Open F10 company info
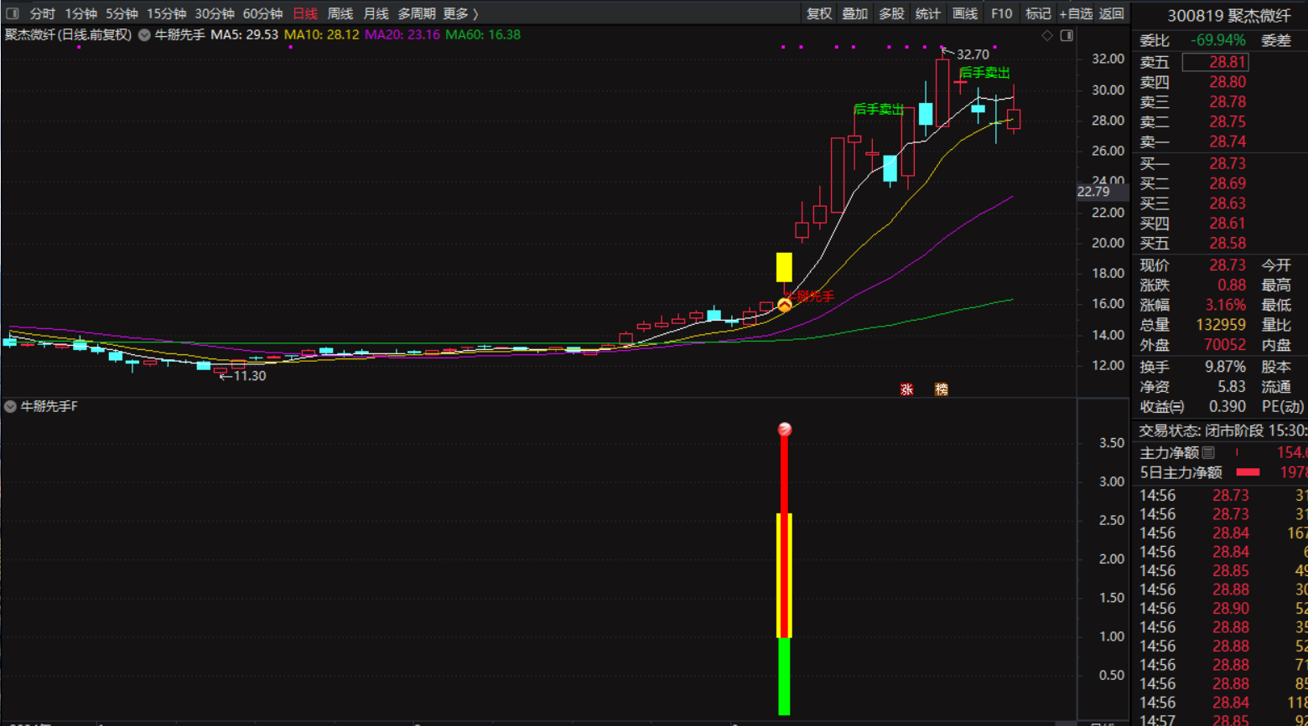 1001,13
